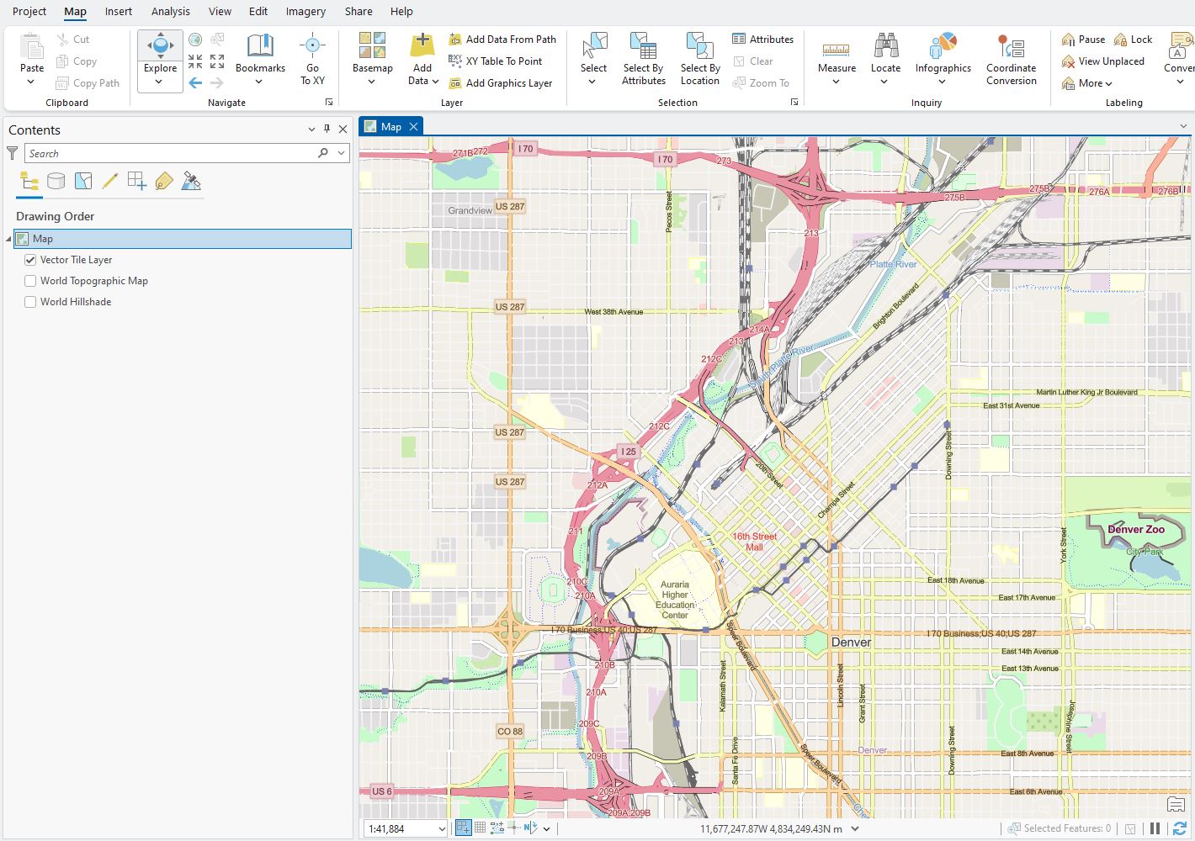
Task: Click inside the Contents search box
Action: coord(168,153)
